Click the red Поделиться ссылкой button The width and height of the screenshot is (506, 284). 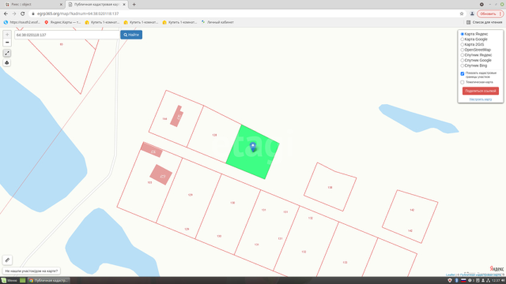[480, 91]
